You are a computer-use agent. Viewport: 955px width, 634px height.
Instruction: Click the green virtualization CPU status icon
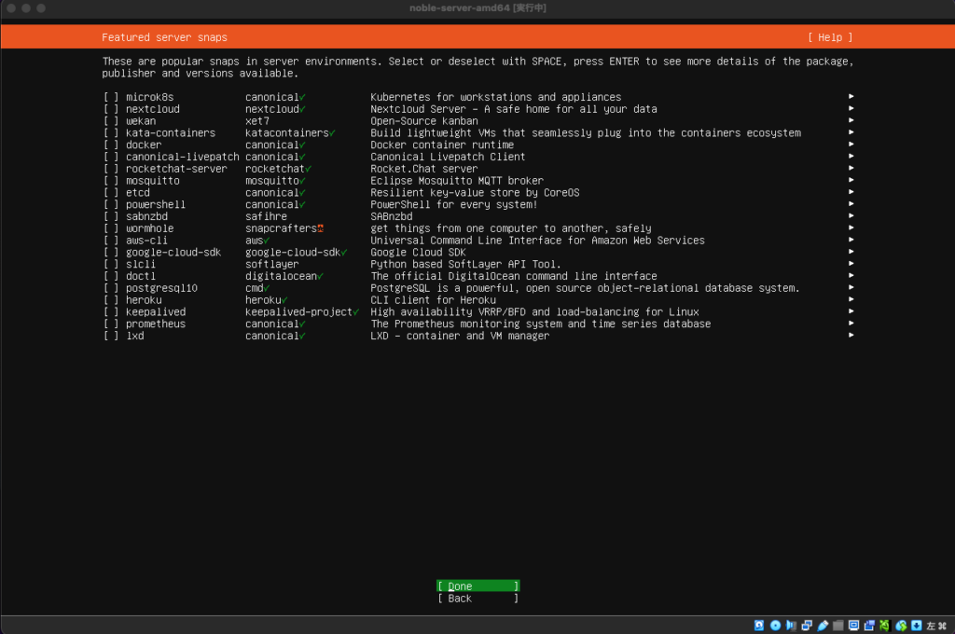tap(884, 626)
